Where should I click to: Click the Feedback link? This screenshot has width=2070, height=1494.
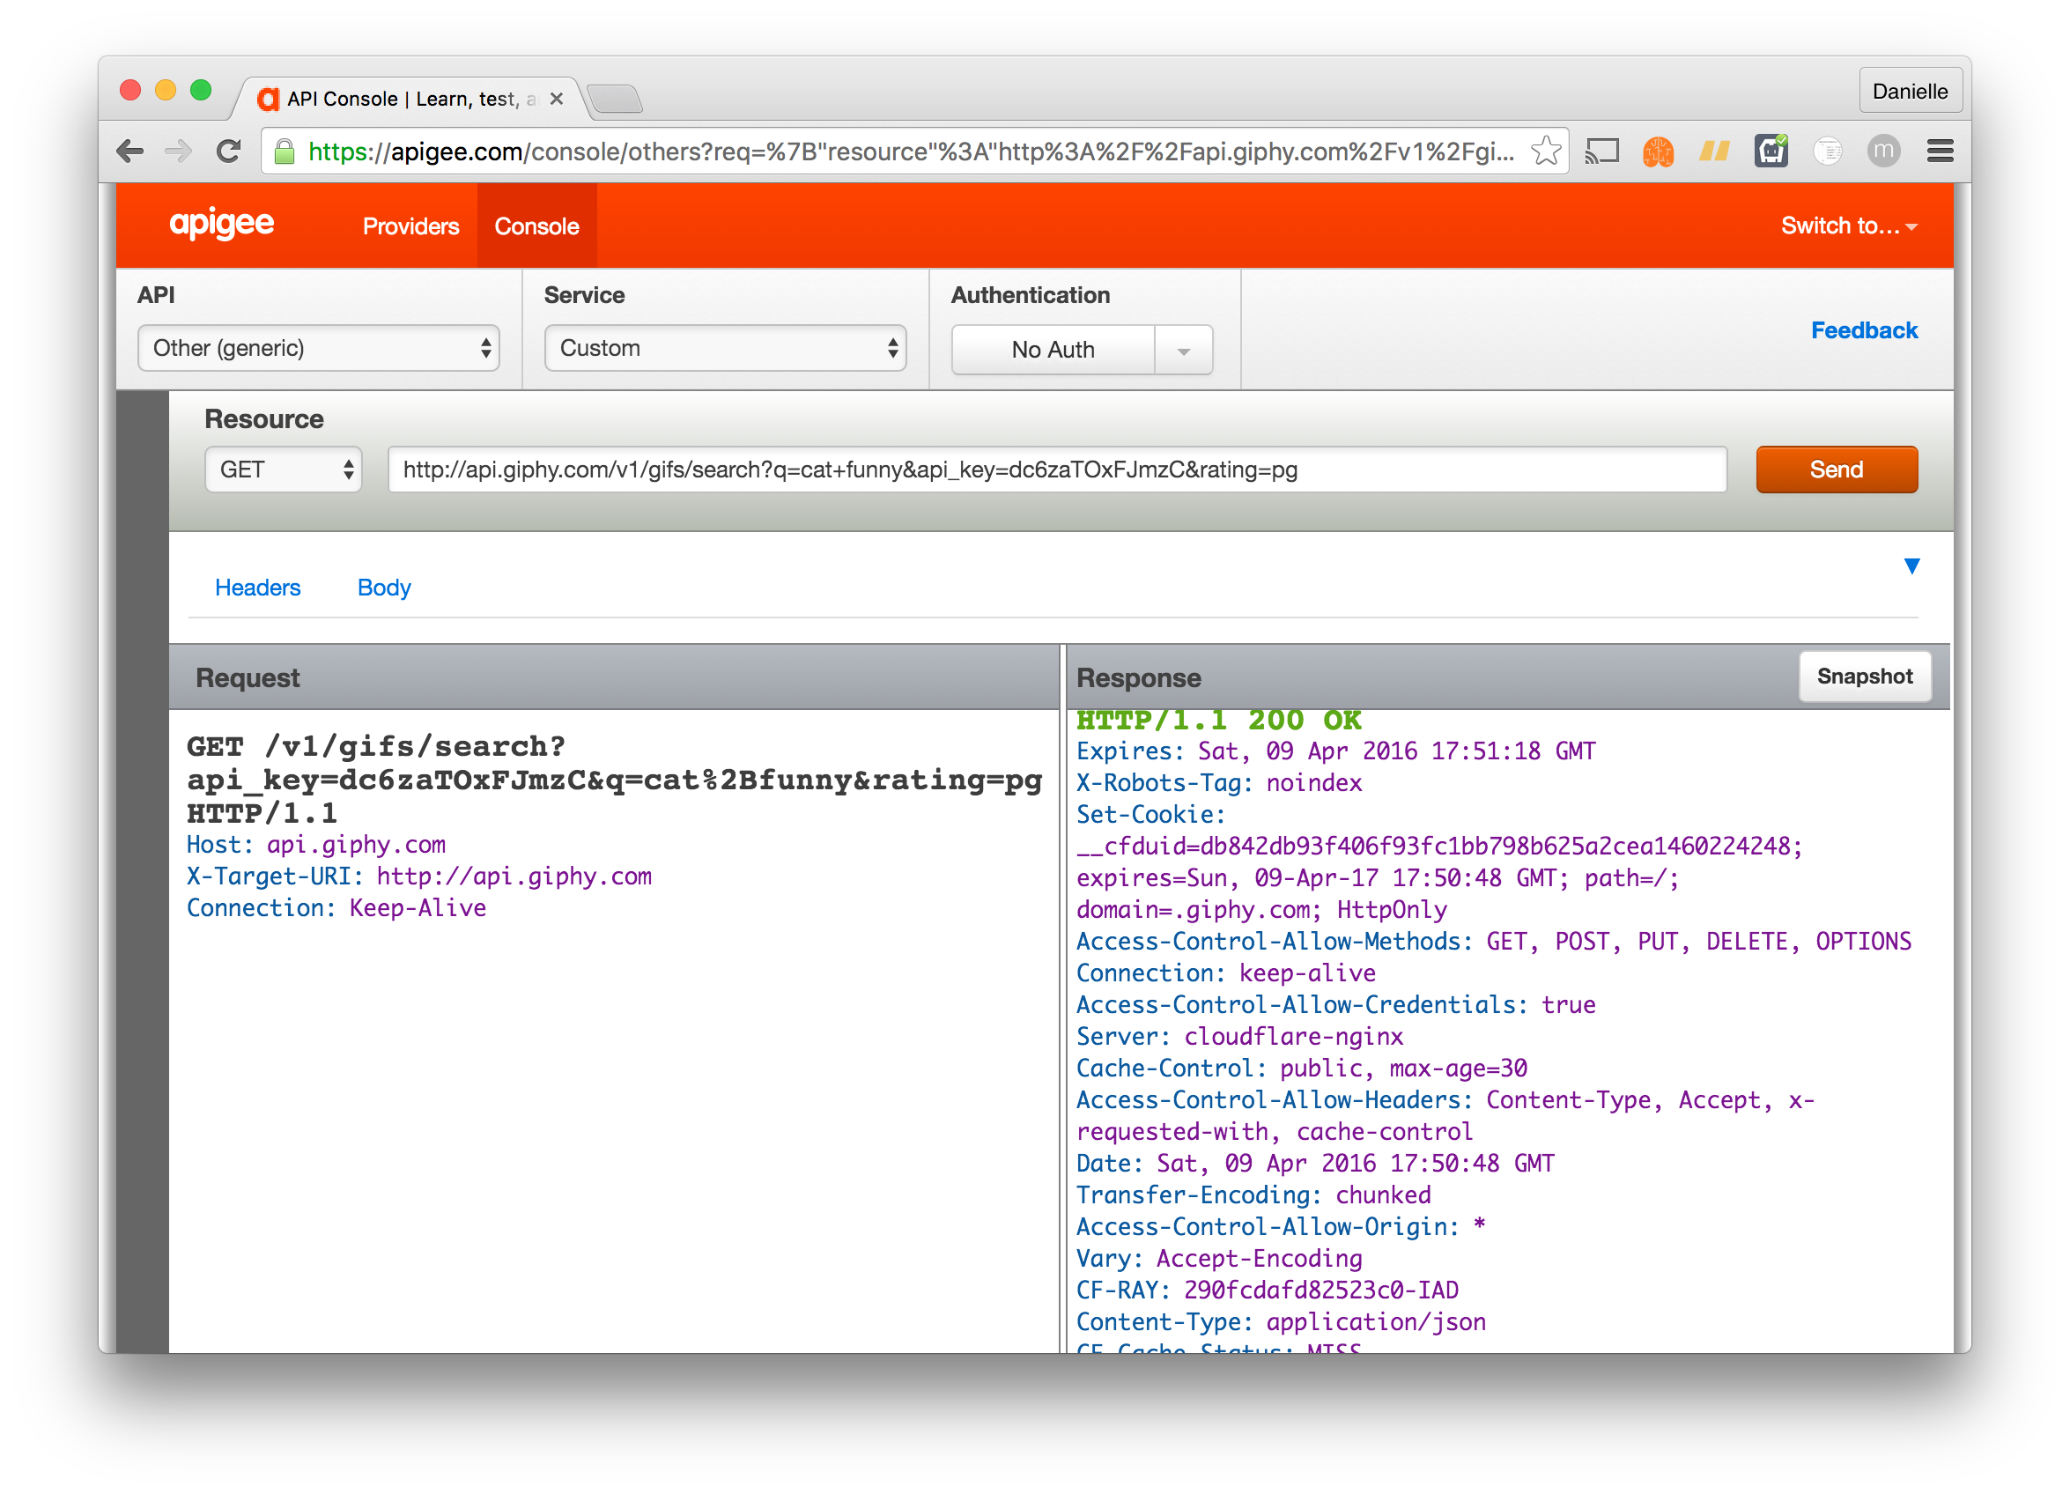pyautogui.click(x=1864, y=330)
